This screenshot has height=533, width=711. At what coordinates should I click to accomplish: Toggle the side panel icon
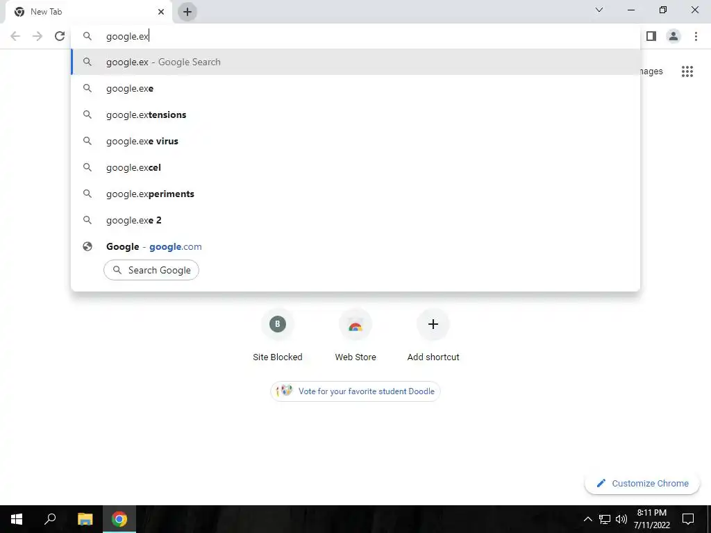(651, 36)
